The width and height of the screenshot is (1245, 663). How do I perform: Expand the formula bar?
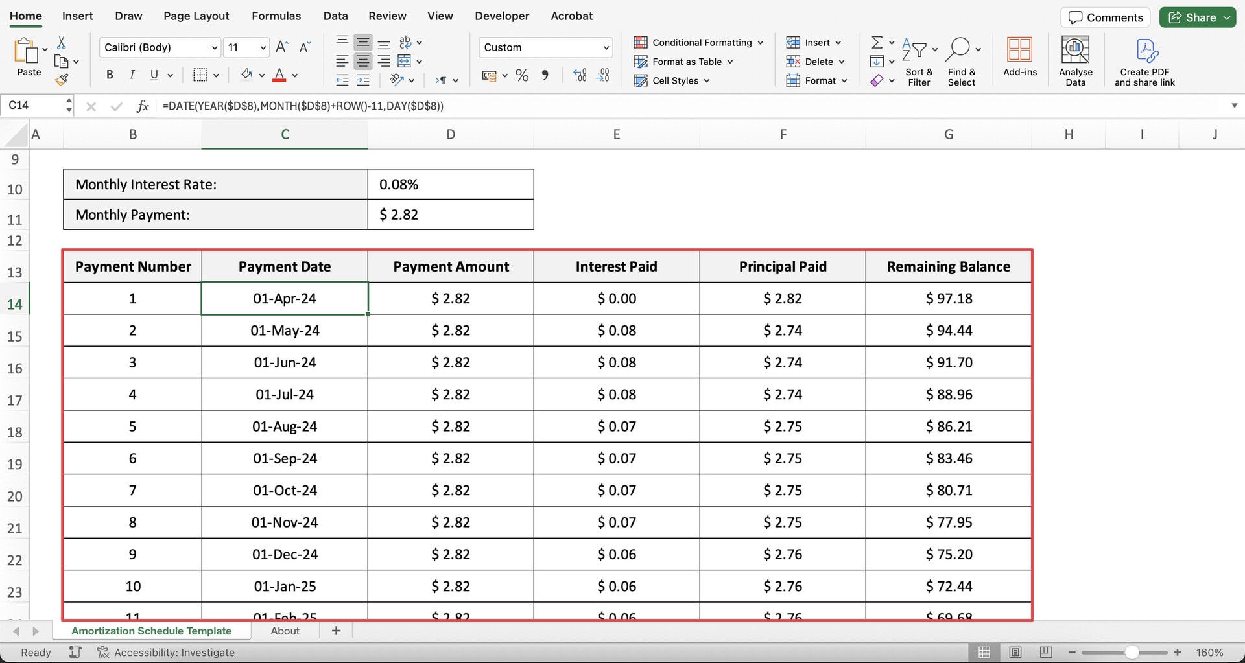1234,106
